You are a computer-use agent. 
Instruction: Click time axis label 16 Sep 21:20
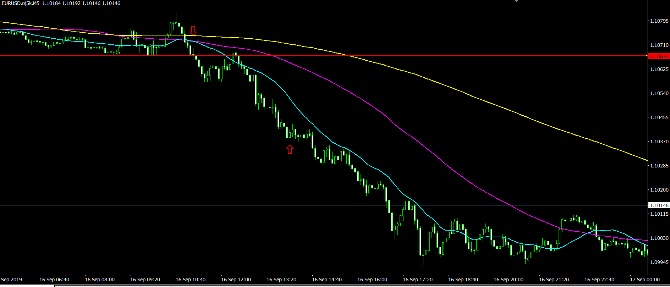click(554, 280)
